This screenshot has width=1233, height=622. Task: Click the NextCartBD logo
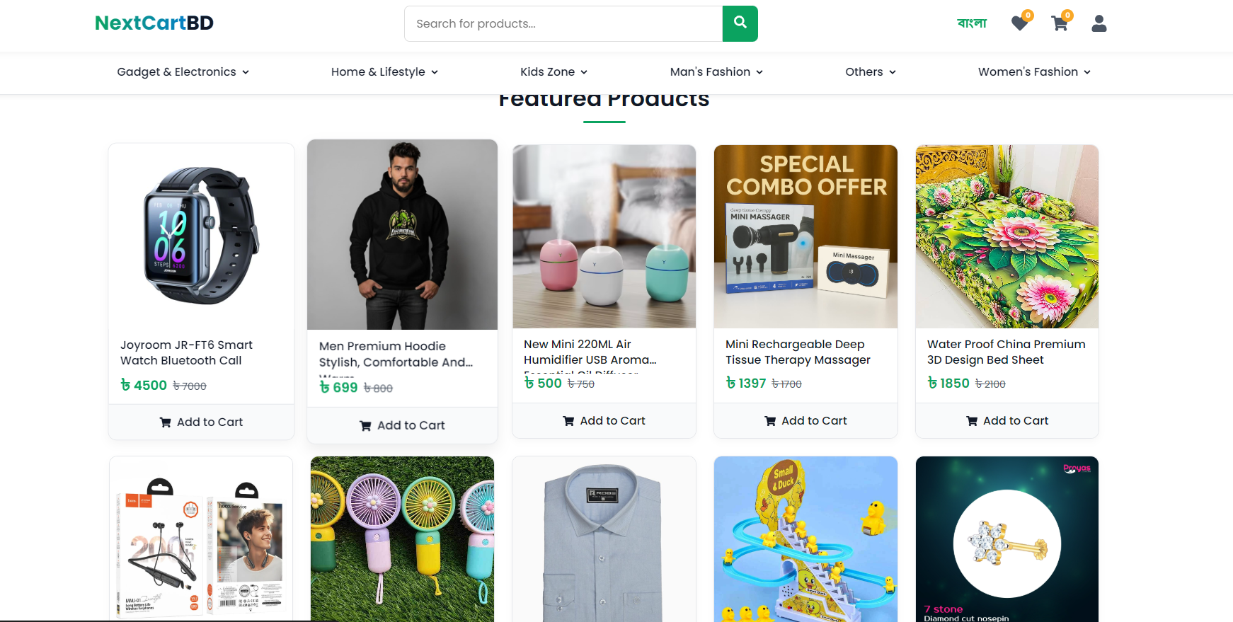[x=154, y=22]
